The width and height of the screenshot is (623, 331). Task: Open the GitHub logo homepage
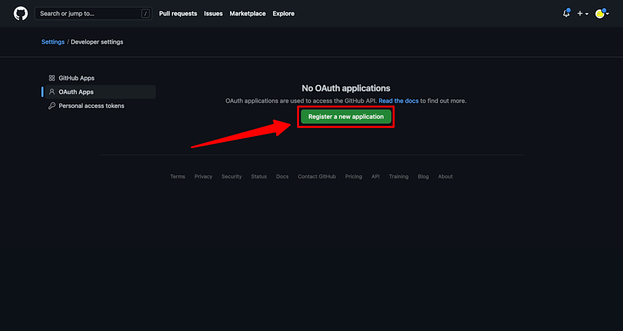[21, 14]
